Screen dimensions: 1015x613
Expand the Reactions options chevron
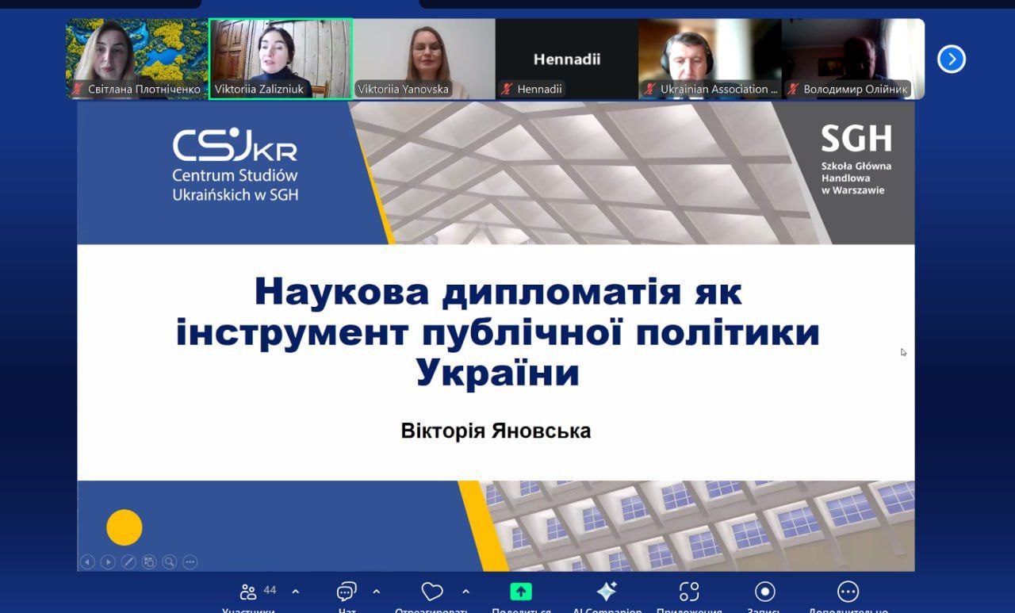tap(465, 591)
